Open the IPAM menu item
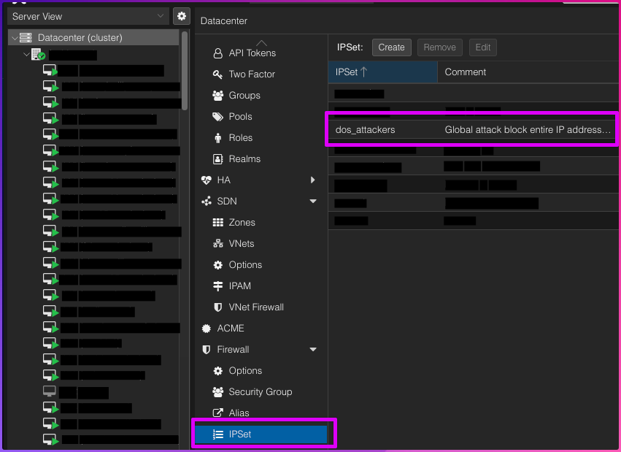Screen dimensions: 621x452 pos(240,286)
